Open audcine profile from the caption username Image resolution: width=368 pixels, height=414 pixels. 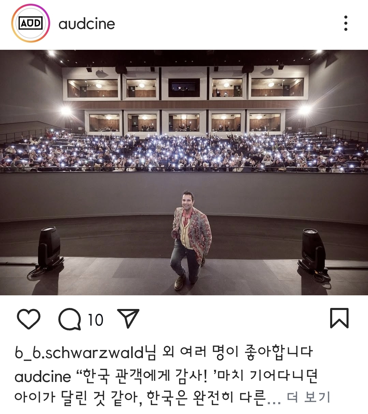point(43,376)
